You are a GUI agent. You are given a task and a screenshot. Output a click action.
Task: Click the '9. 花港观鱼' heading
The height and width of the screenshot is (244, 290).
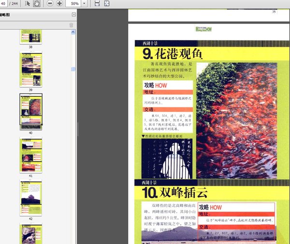pyautogui.click(x=173, y=54)
